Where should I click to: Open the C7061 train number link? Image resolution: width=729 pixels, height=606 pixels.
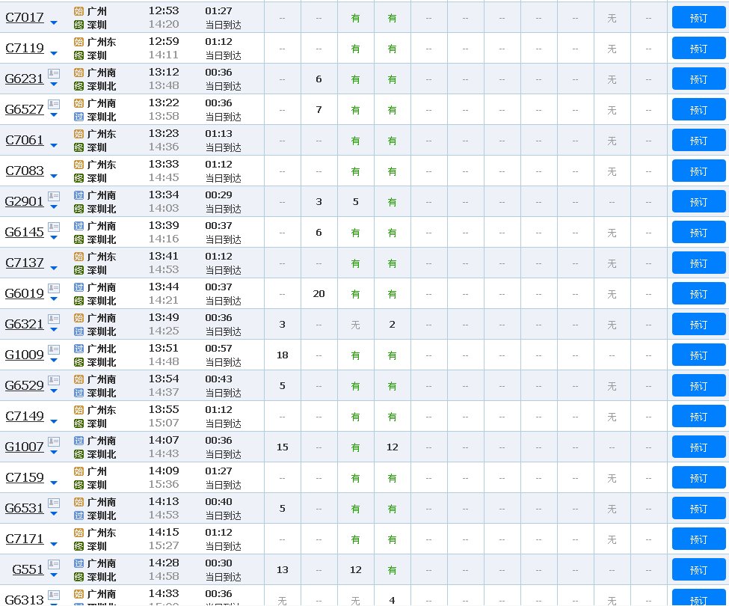click(x=25, y=141)
